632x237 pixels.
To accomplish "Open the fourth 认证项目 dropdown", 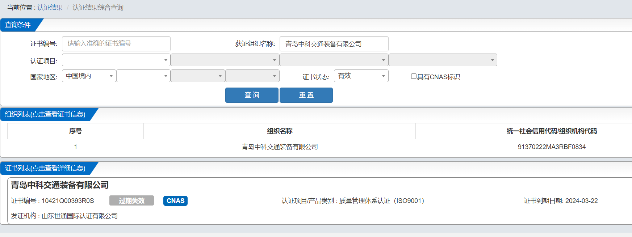I will pos(443,60).
